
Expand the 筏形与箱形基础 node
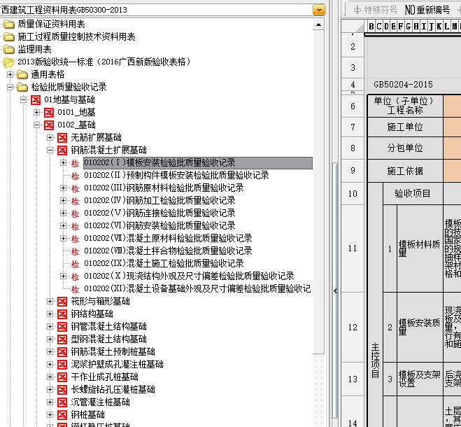tap(50, 301)
